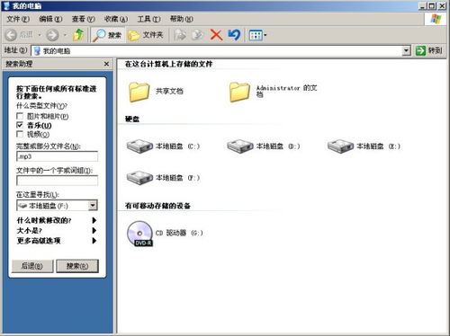
Task: Open the 收藏 (Favorites) menu
Action: click(116, 19)
